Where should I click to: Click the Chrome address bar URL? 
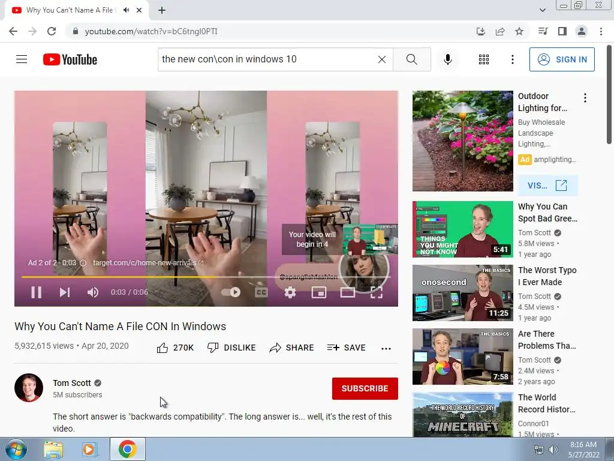click(x=151, y=31)
